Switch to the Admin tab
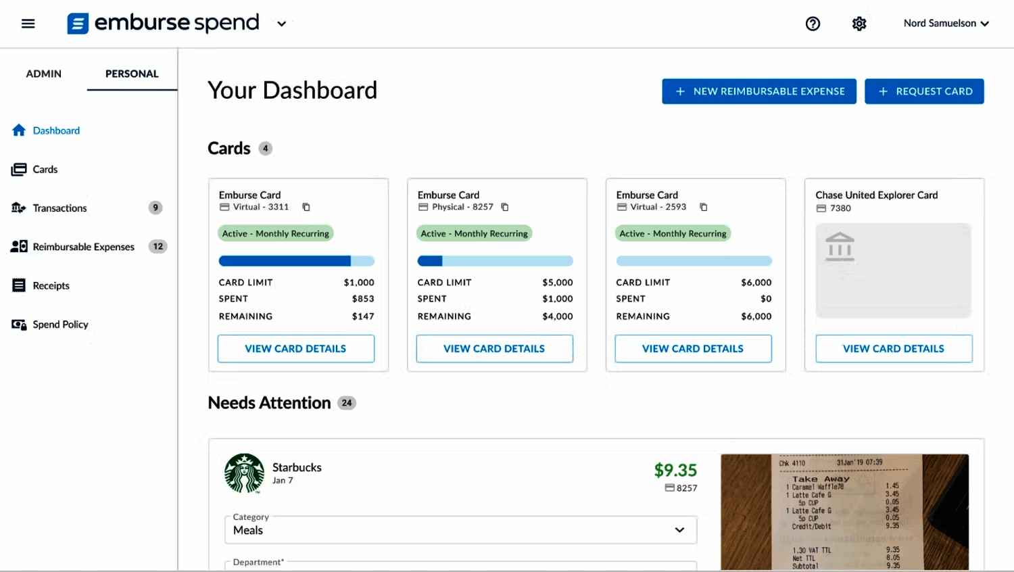This screenshot has height=572, width=1014. 43,74
